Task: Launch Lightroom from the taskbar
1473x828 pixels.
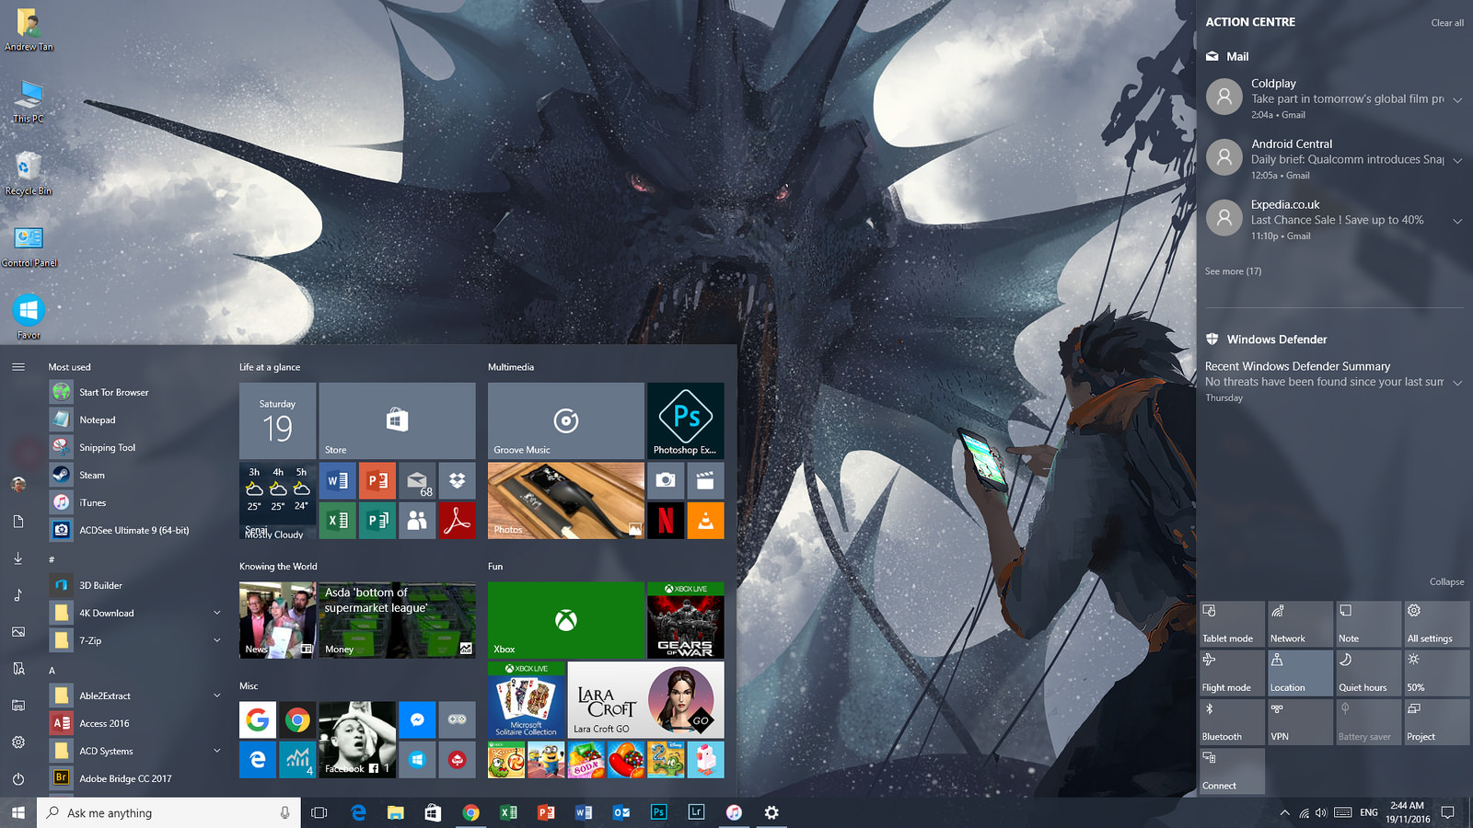Action: [x=696, y=812]
